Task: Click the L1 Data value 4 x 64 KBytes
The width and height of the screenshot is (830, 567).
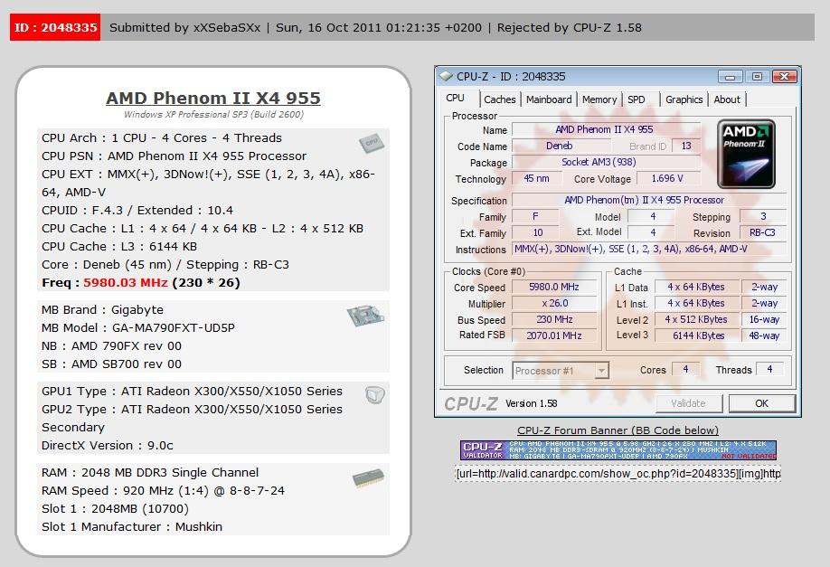Action: [696, 287]
